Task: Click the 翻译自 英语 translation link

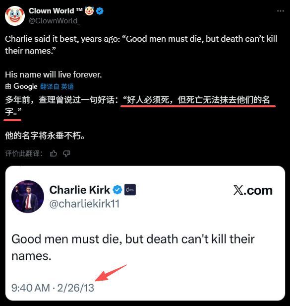Action: coord(57,86)
